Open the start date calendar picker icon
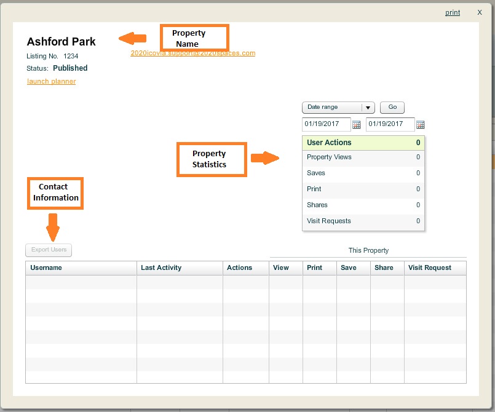This screenshot has height=412, width=495. (357, 125)
